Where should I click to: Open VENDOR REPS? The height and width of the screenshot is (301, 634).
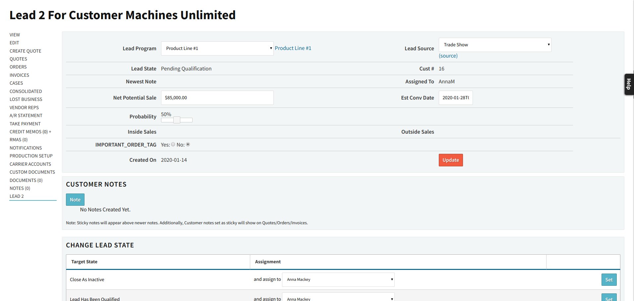[24, 107]
